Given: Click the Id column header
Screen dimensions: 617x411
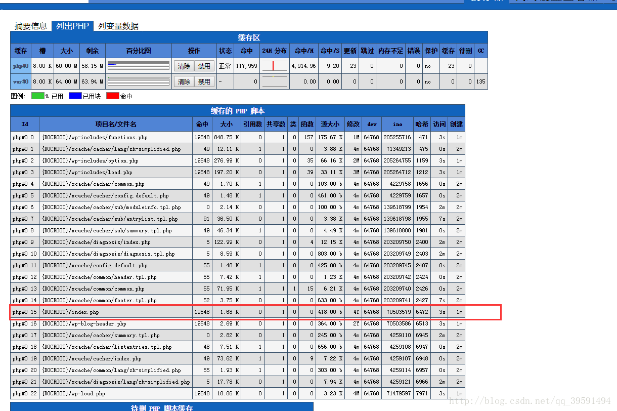Looking at the screenshot, I should coord(25,124).
